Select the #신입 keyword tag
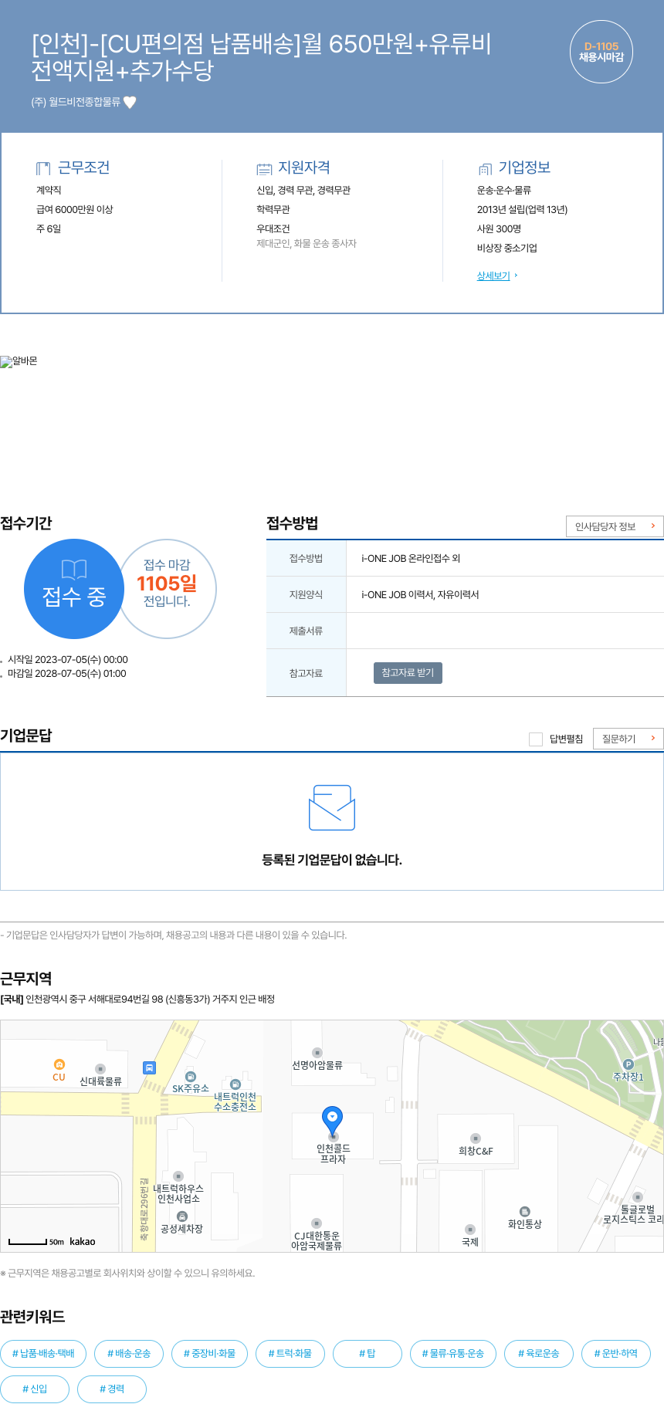 (x=35, y=1389)
